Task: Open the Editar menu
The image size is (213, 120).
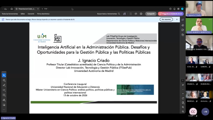Action: click(x=23, y=14)
